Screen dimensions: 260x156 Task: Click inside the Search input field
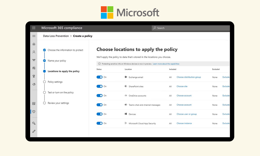pyautogui.click(x=191, y=28)
